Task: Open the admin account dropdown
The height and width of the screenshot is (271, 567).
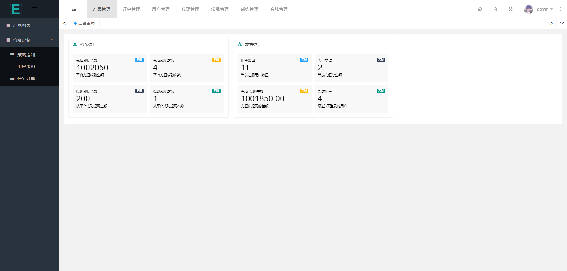Action: click(545, 9)
